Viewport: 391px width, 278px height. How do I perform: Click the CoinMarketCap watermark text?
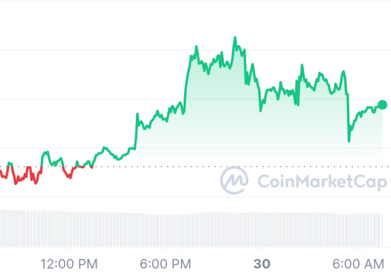tap(322, 182)
